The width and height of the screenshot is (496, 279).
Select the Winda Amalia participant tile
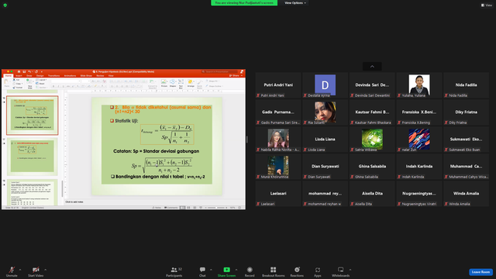click(x=466, y=194)
